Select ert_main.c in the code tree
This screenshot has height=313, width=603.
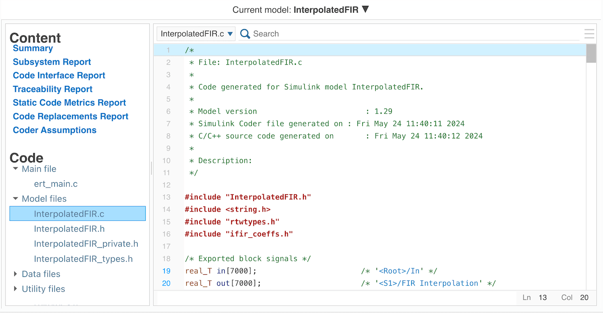pyautogui.click(x=56, y=184)
